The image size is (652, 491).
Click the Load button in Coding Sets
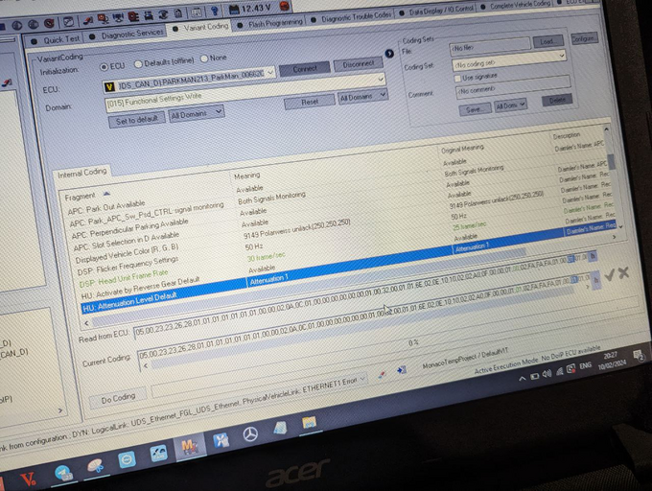[547, 41]
